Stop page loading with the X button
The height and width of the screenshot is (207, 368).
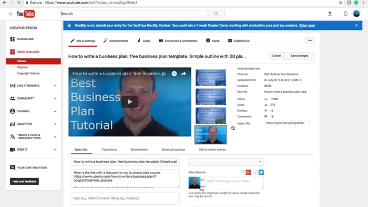[19, 2]
